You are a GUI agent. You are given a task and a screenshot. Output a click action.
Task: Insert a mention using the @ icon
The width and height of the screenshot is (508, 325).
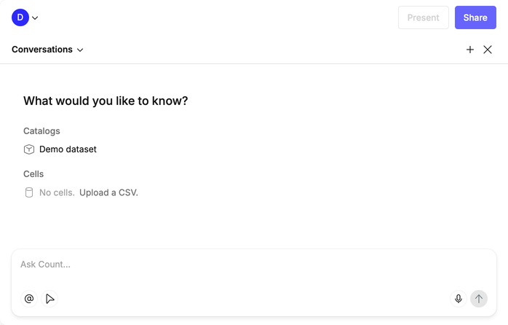pyautogui.click(x=29, y=299)
